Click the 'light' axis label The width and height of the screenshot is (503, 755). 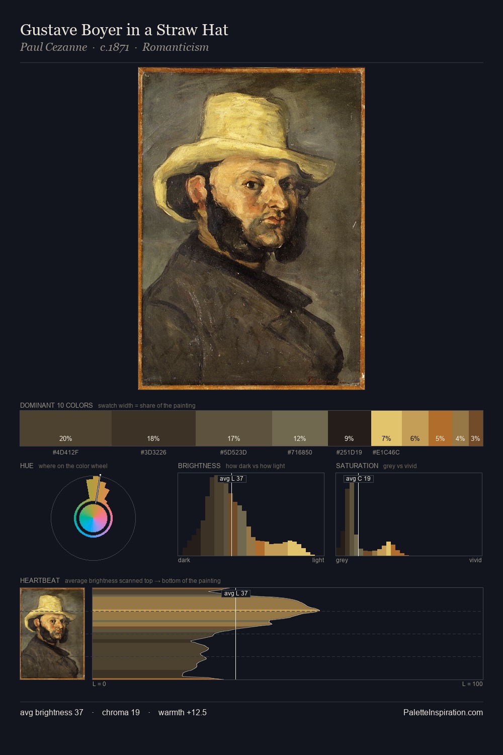point(318,560)
